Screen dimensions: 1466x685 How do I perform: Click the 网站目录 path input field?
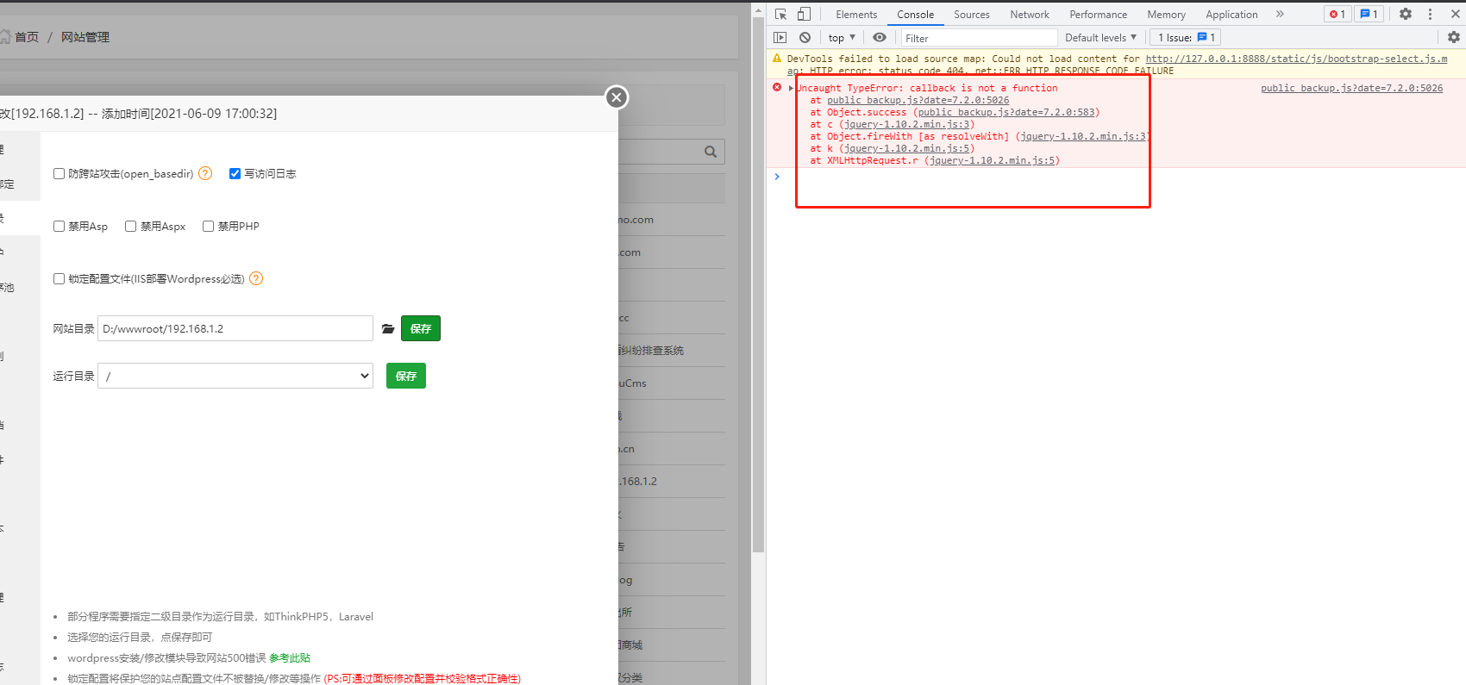tap(235, 328)
